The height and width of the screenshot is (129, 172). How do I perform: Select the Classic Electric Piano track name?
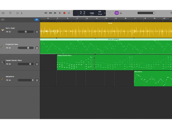pos(14,61)
